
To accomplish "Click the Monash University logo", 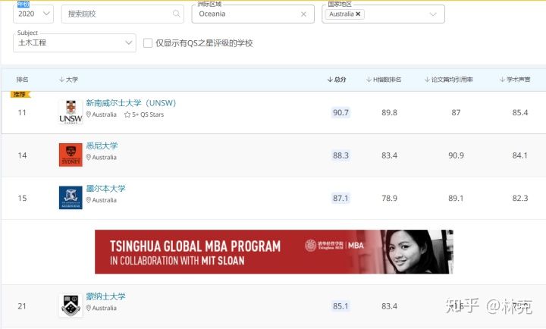I will point(71,305).
